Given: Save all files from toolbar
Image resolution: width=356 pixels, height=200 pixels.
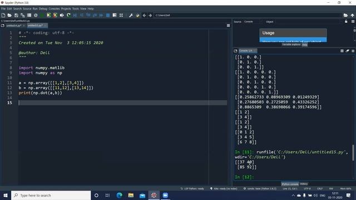Looking at the screenshot, I should pyautogui.click(x=23, y=15).
